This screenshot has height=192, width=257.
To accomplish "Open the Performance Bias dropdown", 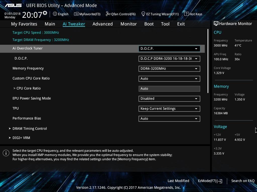I will pos(169,119).
